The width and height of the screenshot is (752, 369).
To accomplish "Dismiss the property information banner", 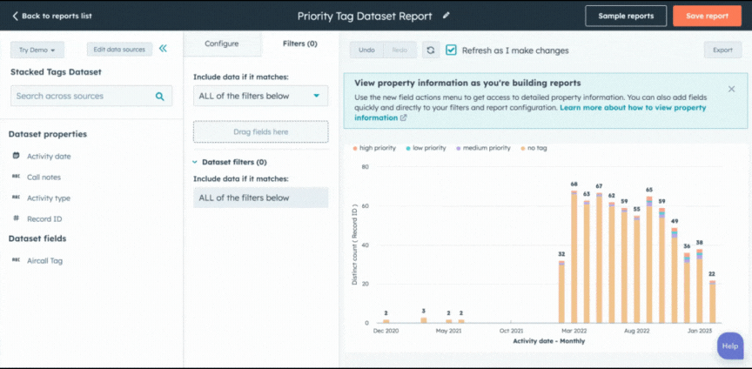I will 731,89.
